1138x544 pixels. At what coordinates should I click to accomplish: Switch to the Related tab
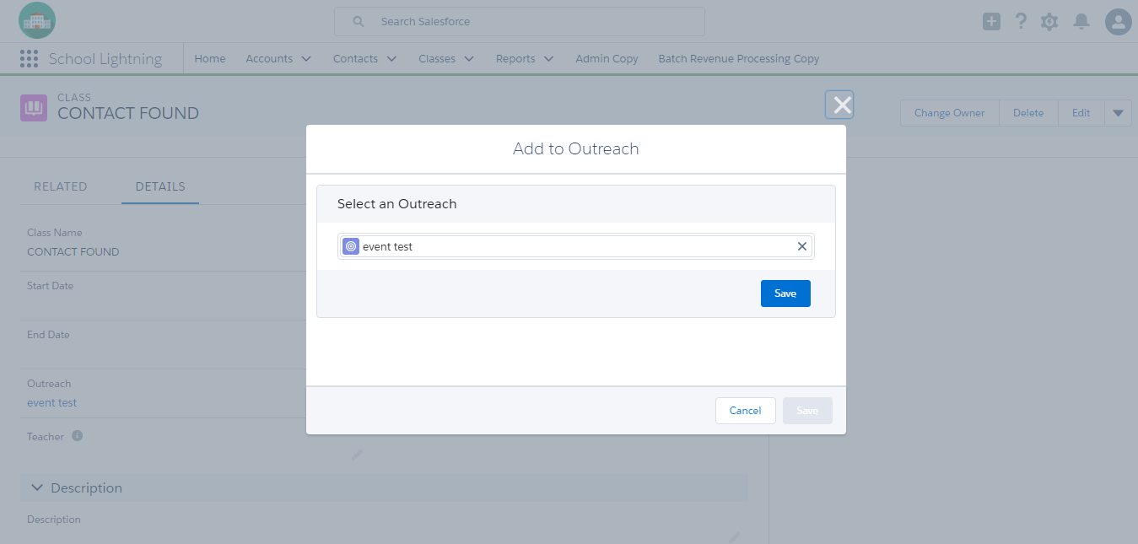(61, 186)
